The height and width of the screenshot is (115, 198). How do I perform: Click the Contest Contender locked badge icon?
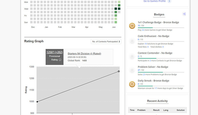[x=132, y=56]
